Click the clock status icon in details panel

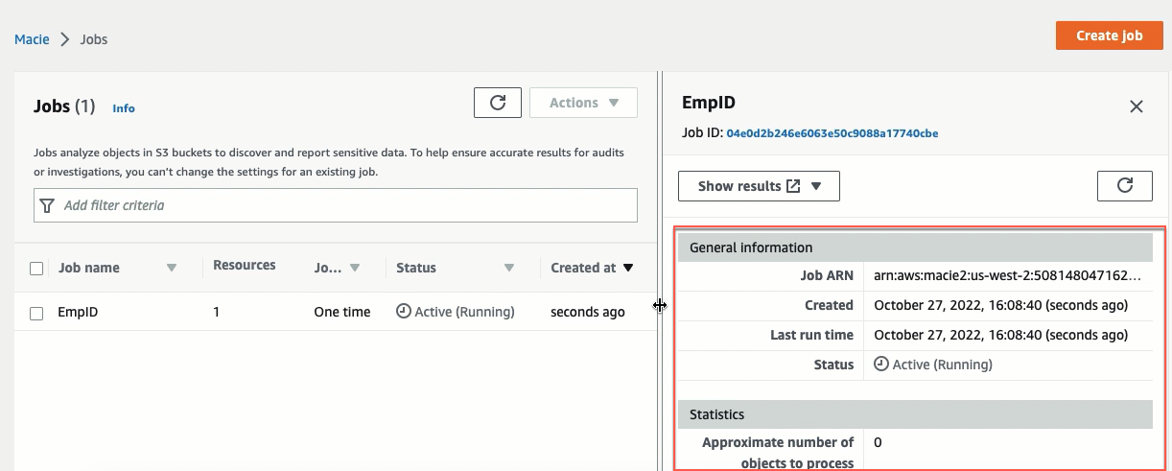[881, 365]
